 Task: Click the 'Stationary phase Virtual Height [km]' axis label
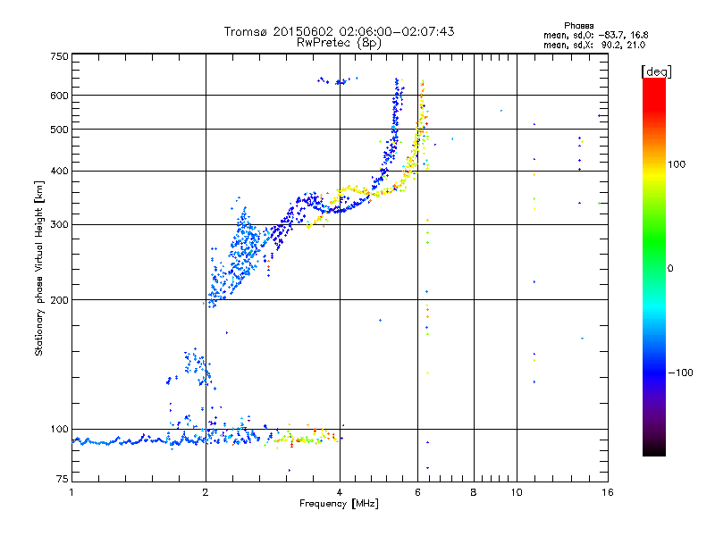[39, 269]
